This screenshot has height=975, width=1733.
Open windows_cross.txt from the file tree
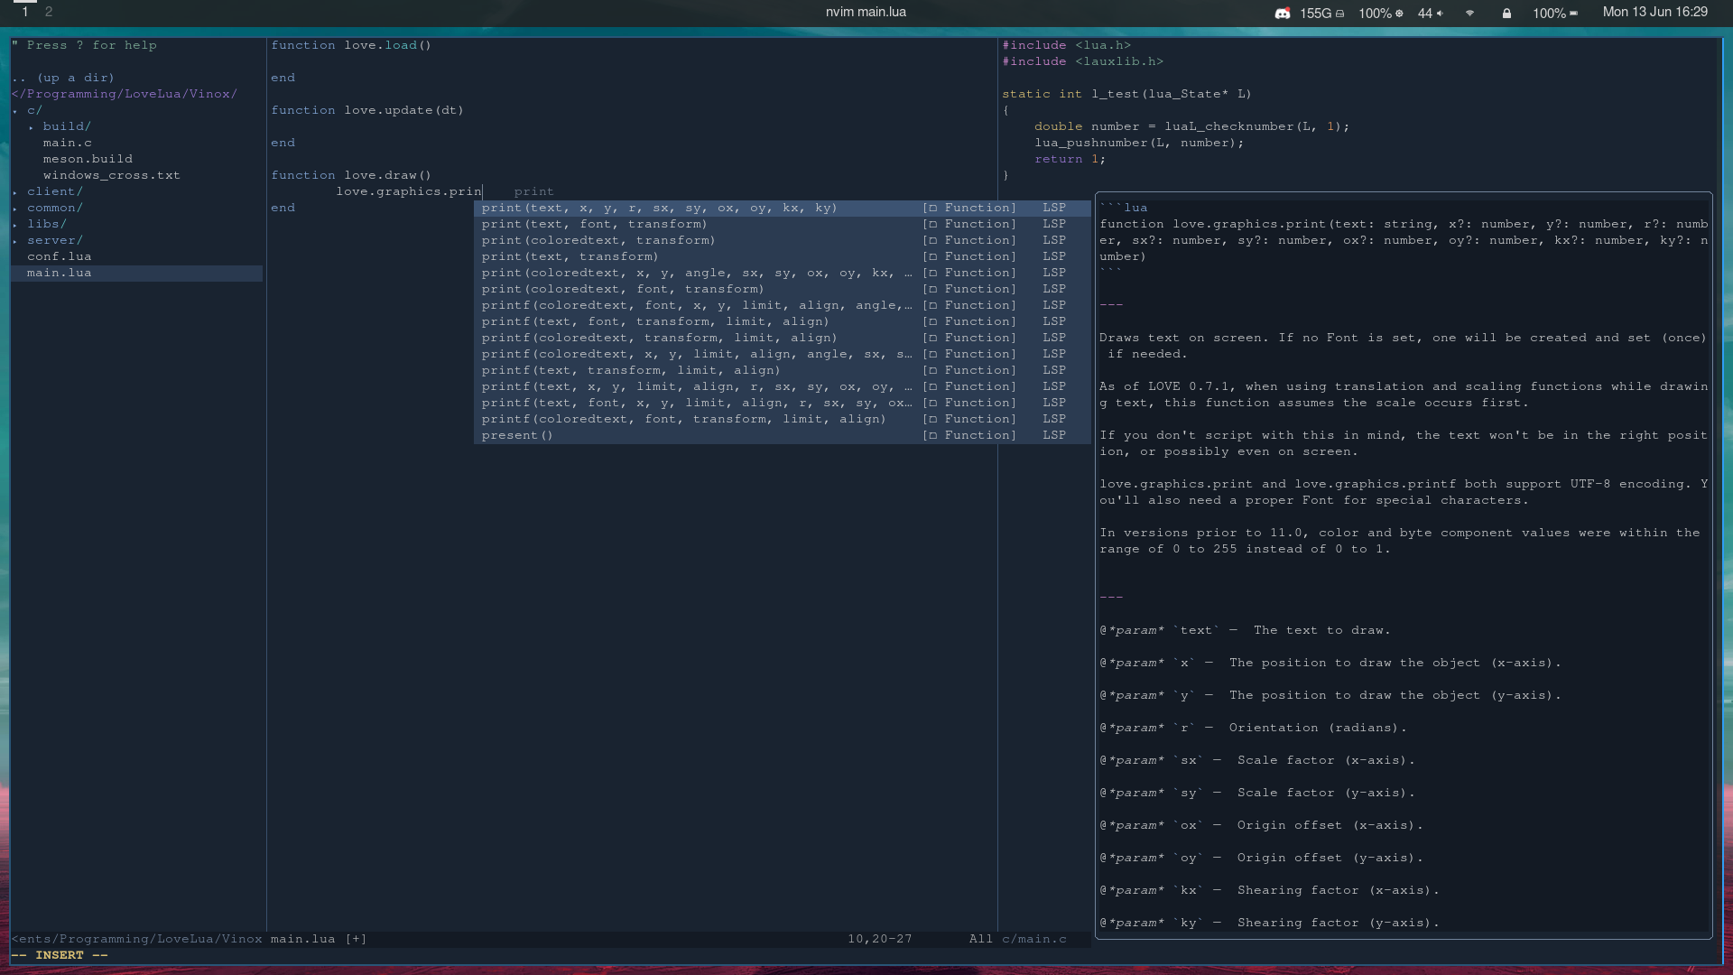111,174
